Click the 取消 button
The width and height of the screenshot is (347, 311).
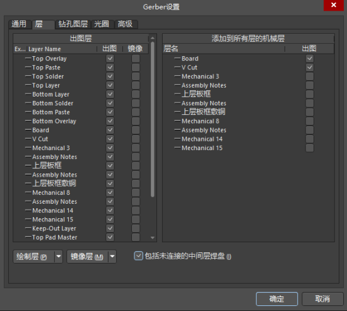click(322, 299)
